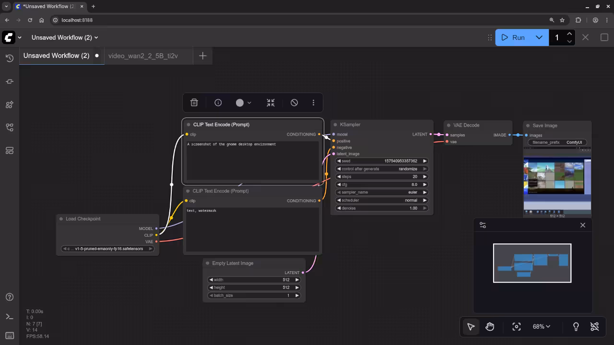This screenshot has height=345, width=614.
Task: Collapse the KSampler node via its title dot
Action: click(335, 125)
